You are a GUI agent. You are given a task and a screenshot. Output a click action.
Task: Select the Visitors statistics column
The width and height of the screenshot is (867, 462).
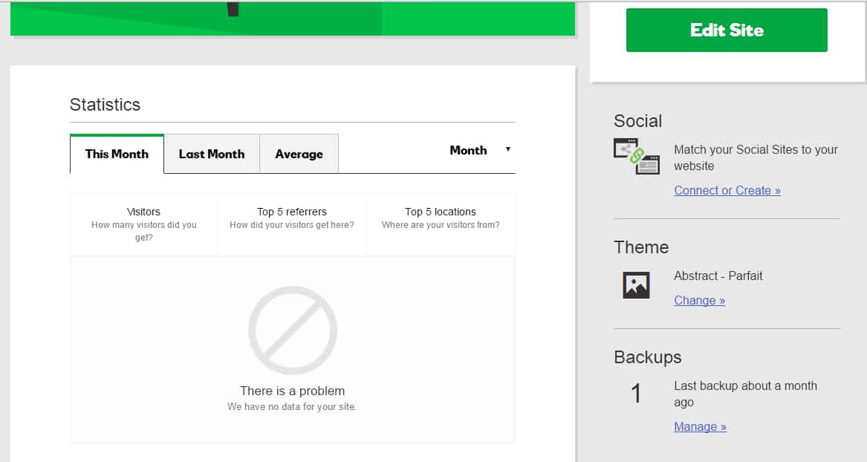144,224
